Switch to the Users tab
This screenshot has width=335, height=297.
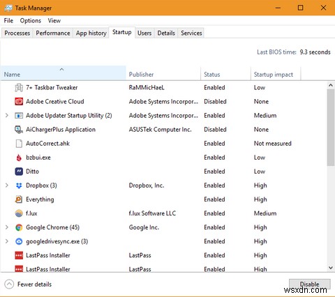click(x=144, y=33)
